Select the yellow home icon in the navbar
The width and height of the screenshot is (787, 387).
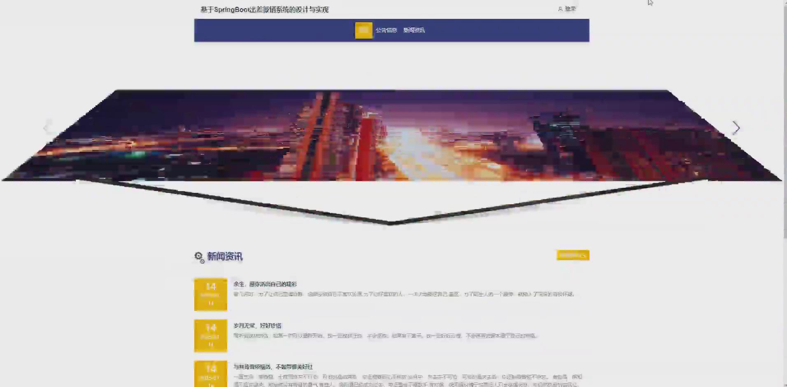point(363,30)
